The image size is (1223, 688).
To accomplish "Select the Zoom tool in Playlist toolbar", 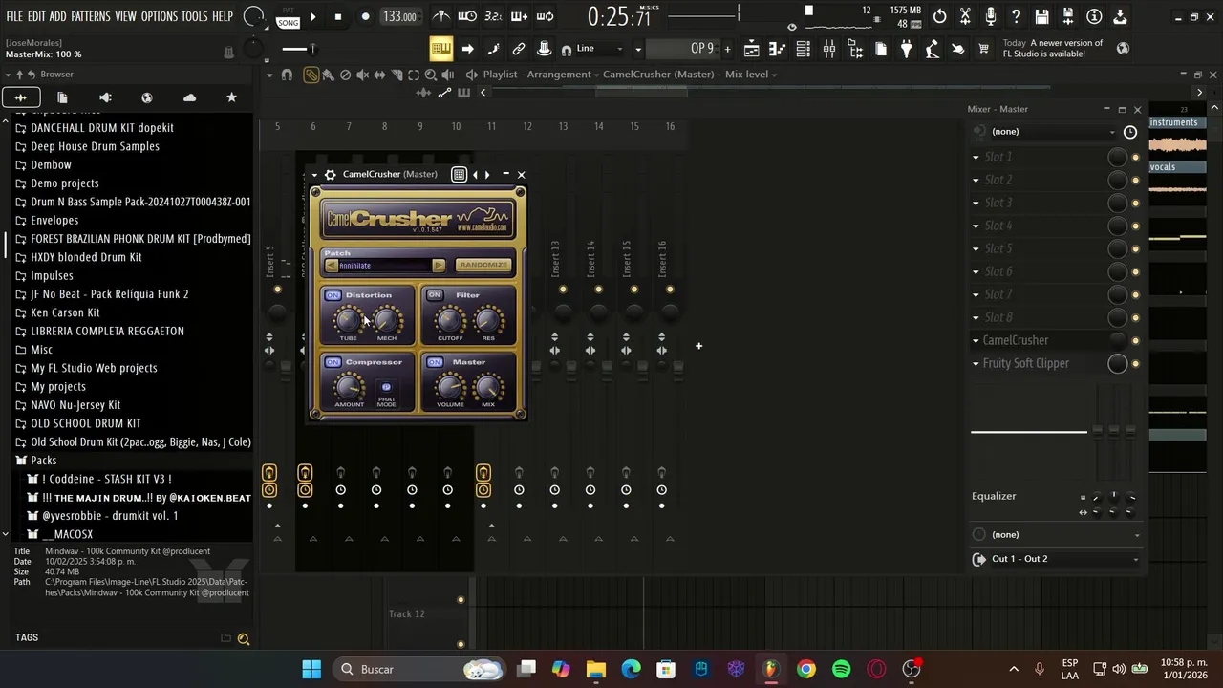I will point(431,75).
